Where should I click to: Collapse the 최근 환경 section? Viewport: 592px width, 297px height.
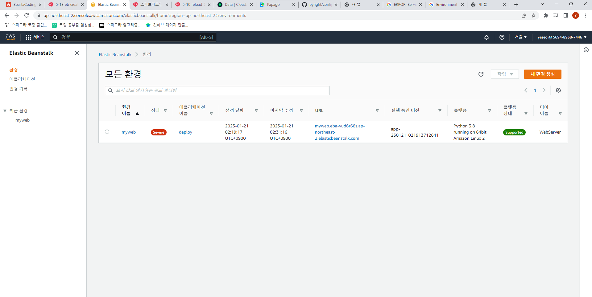(x=5, y=111)
